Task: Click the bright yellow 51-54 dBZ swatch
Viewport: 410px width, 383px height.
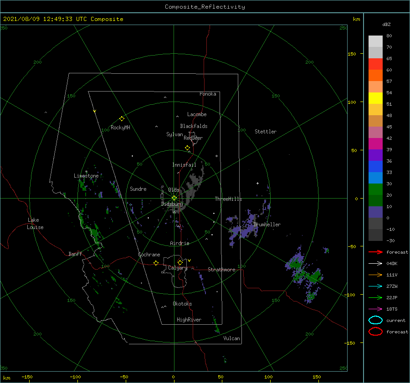Action: tap(375, 98)
